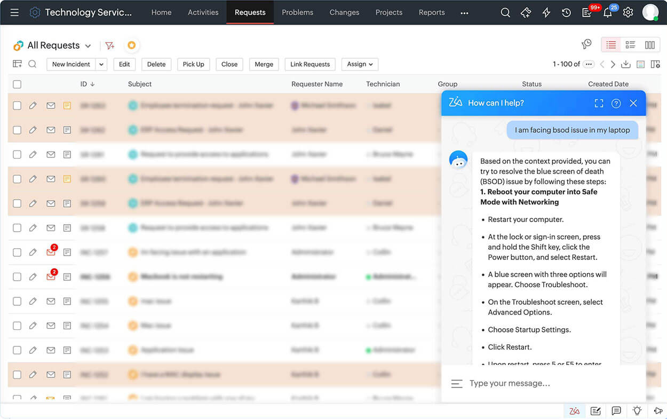This screenshot has height=419, width=667.
Task: Open the Problems tab
Action: [297, 12]
